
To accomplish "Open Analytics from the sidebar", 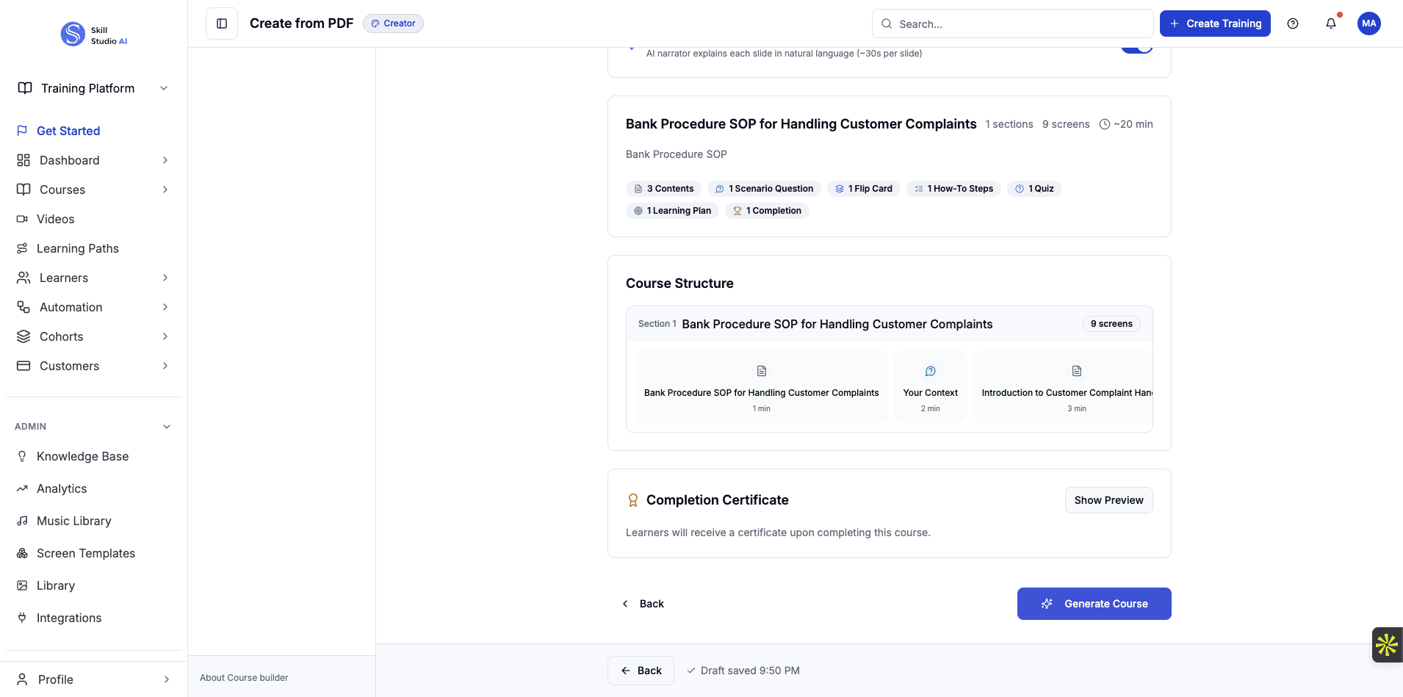I will 62,488.
